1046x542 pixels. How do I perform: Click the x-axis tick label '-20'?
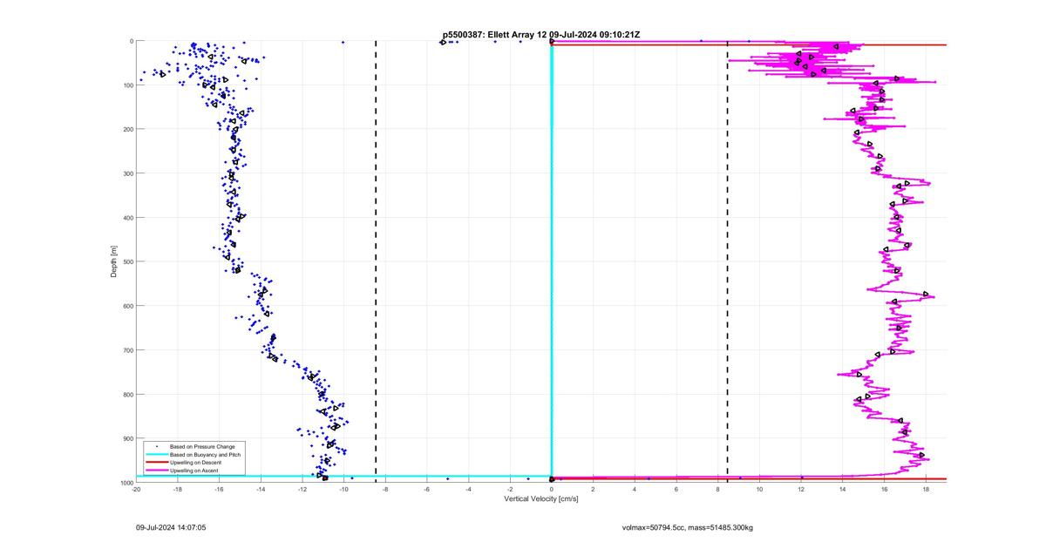[136, 489]
